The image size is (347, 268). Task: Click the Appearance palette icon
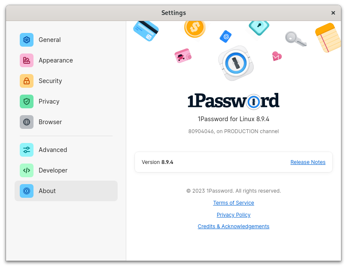point(27,60)
